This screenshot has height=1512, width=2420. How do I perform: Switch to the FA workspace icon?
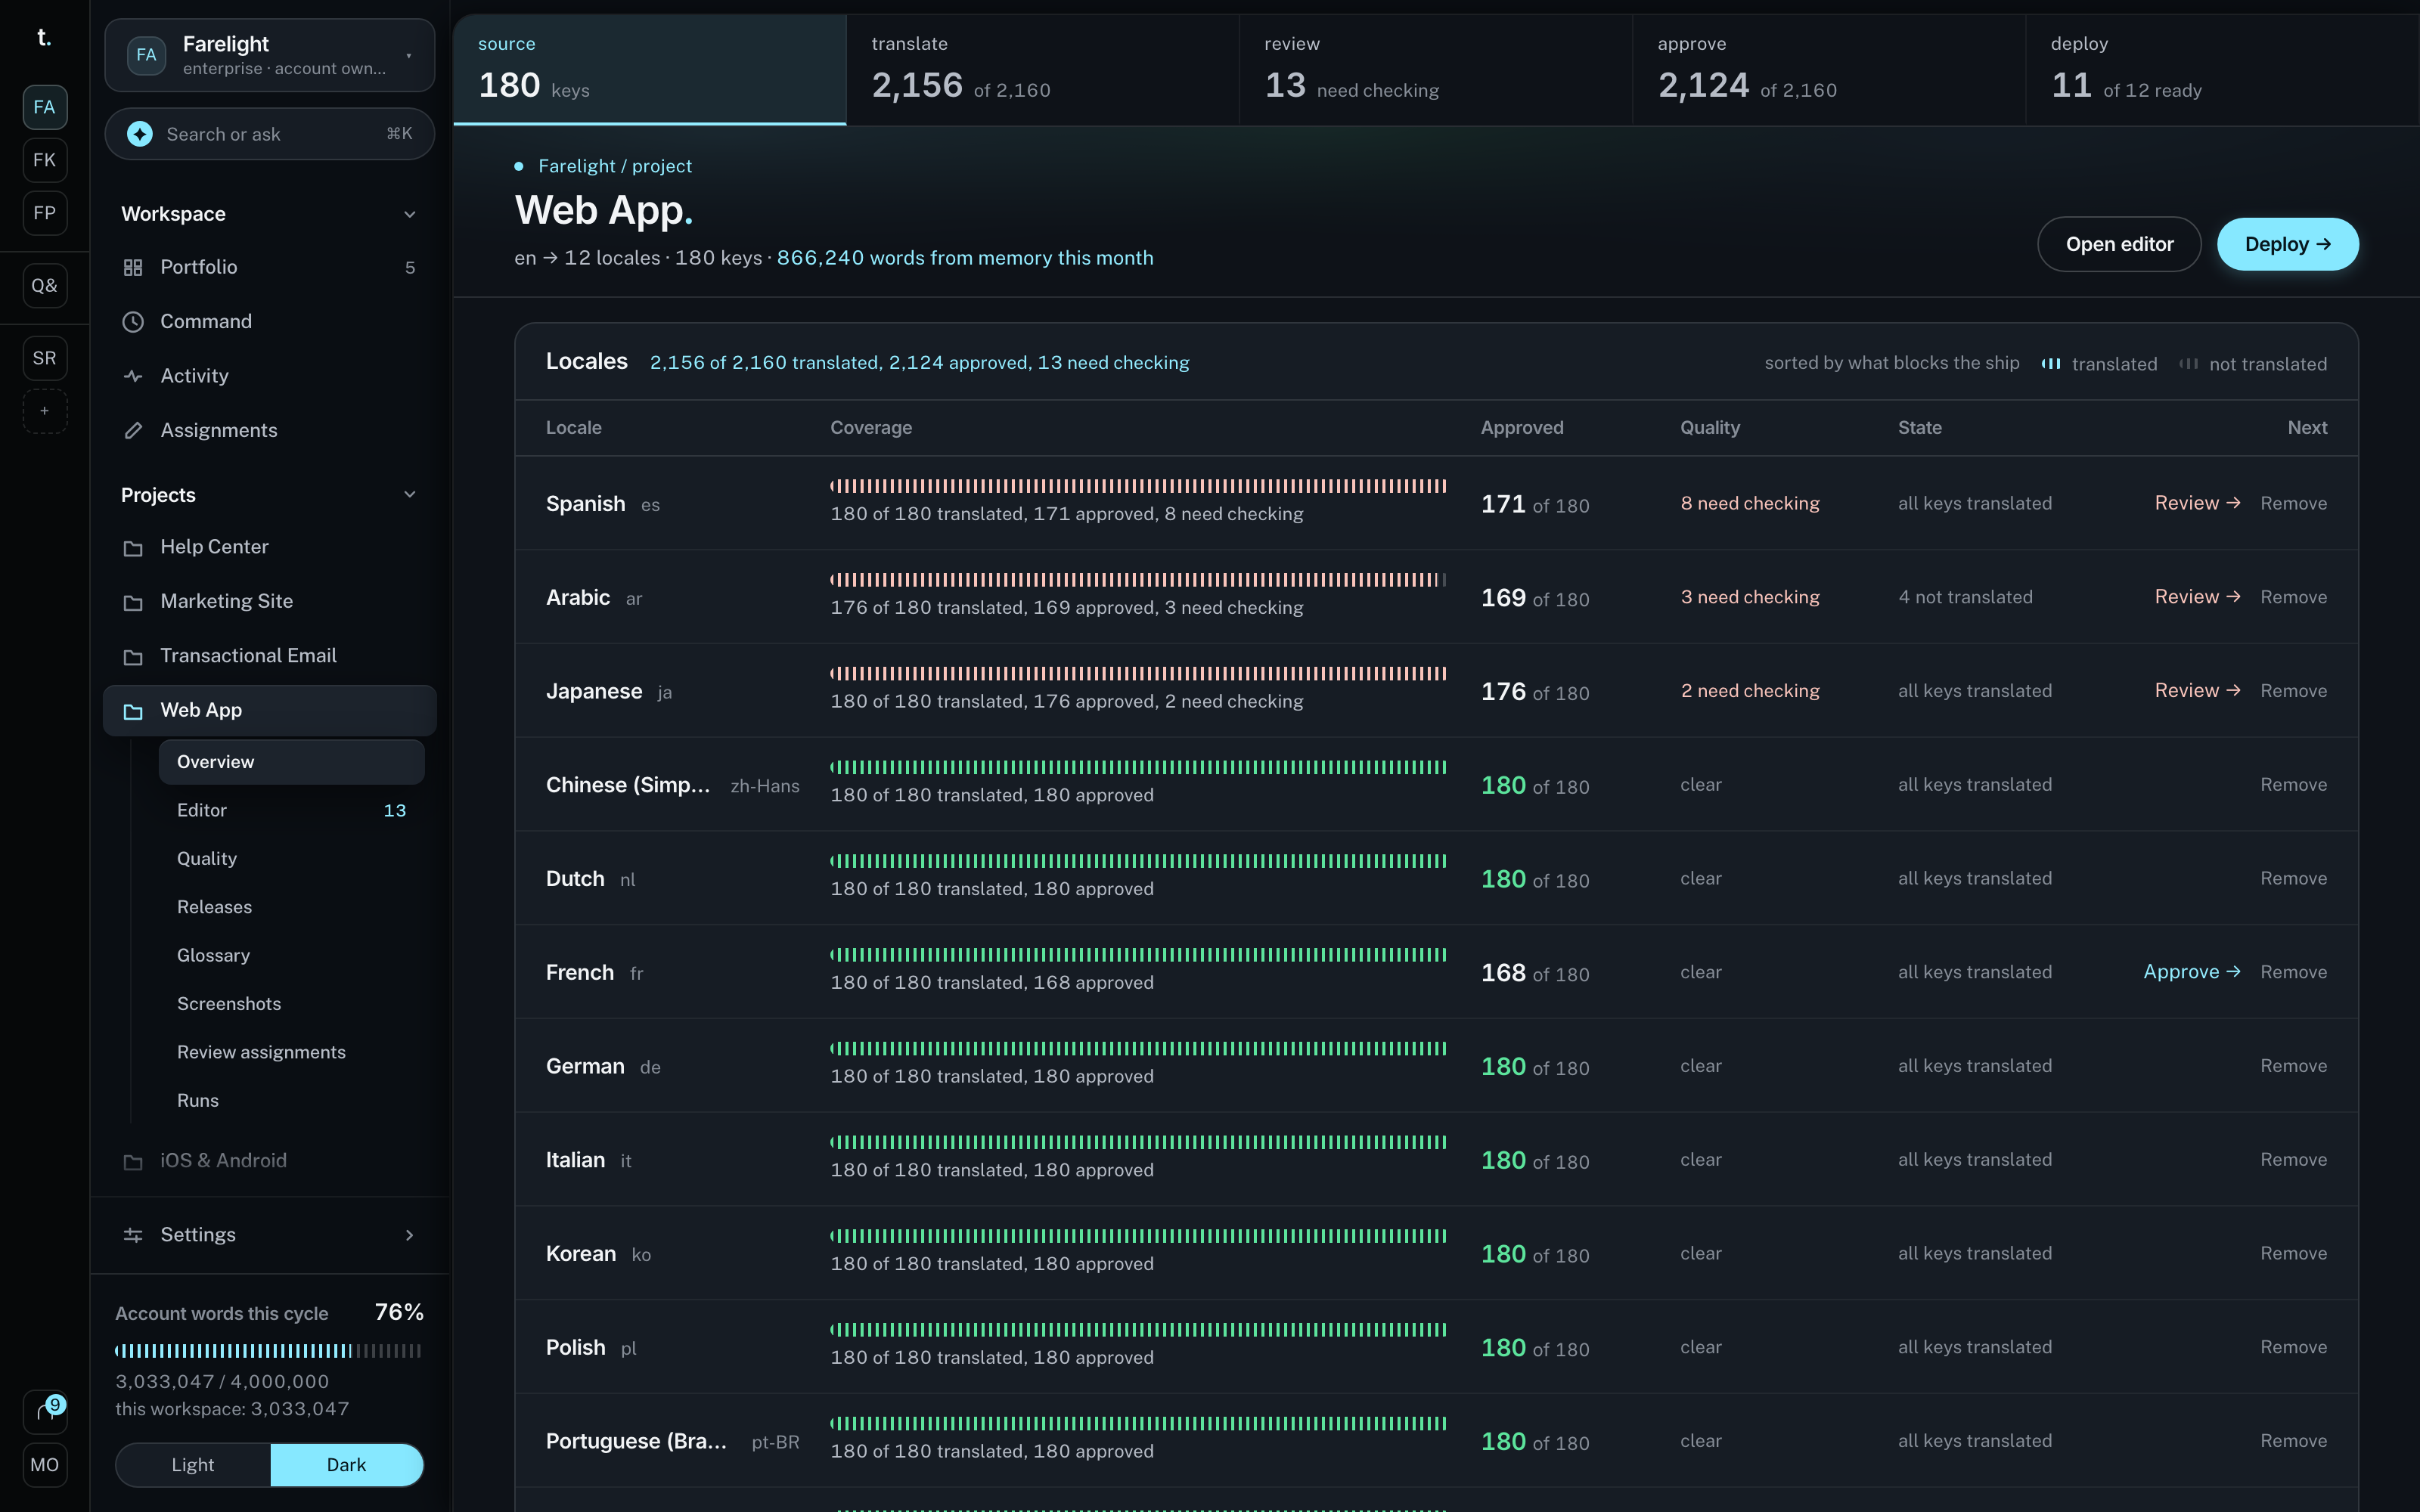(x=45, y=107)
